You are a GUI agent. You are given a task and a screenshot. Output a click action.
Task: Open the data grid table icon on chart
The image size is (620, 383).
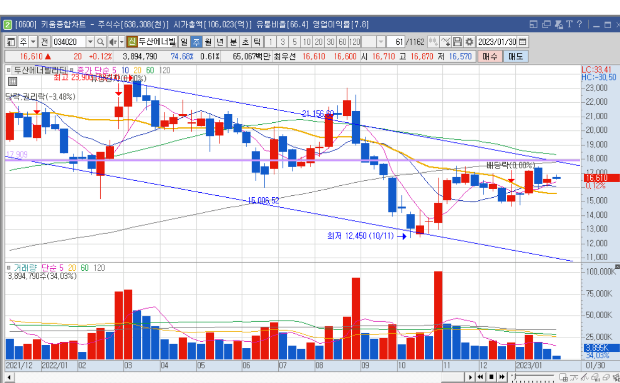coord(13,81)
